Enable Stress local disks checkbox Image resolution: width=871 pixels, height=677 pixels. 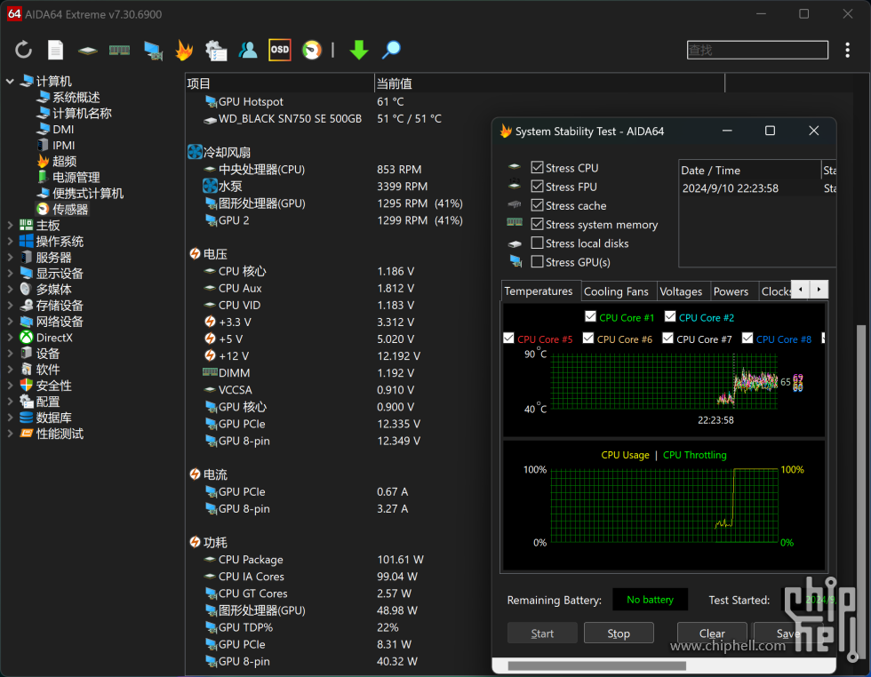[537, 243]
